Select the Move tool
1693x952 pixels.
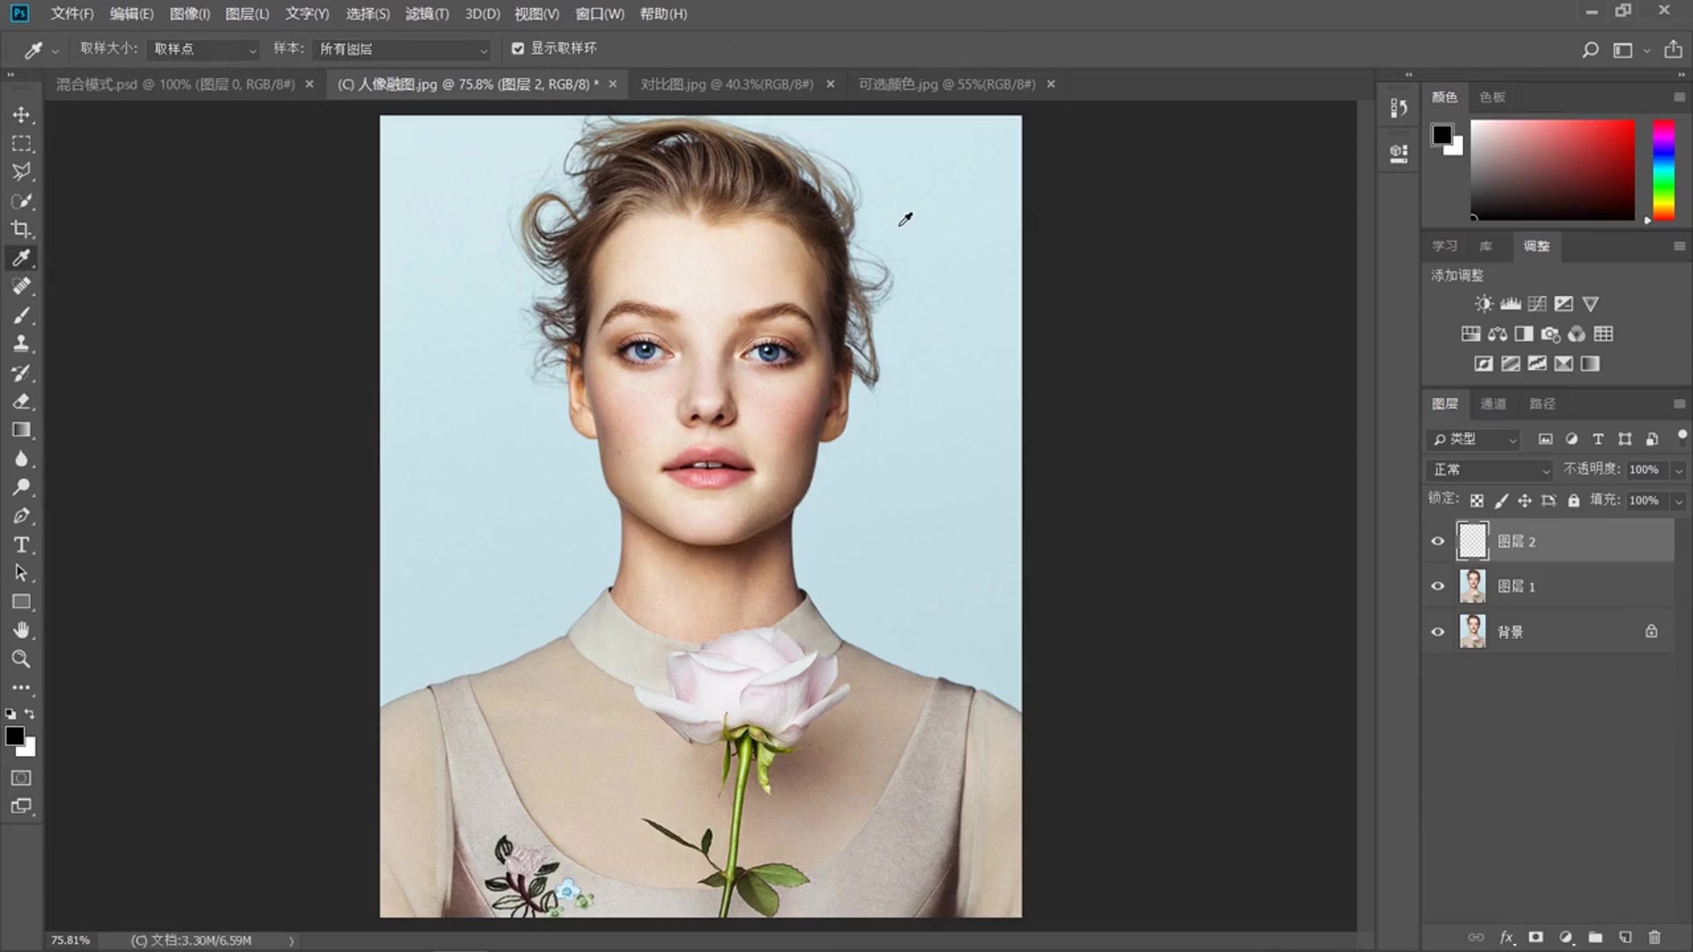21,115
